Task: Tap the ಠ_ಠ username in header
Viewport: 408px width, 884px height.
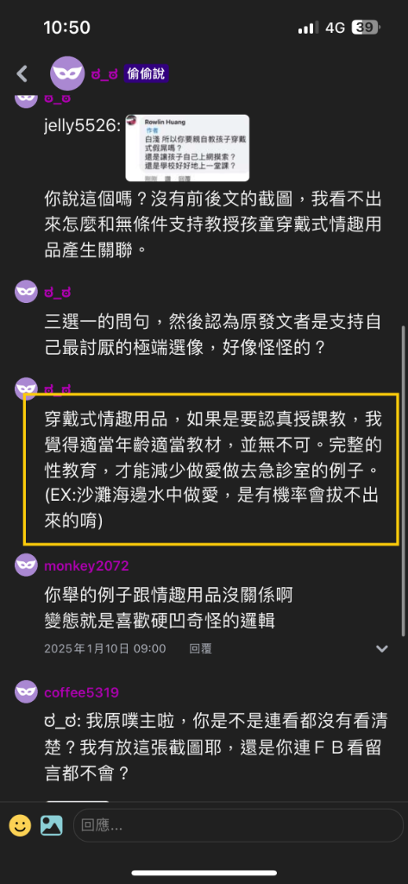Action: click(x=104, y=74)
